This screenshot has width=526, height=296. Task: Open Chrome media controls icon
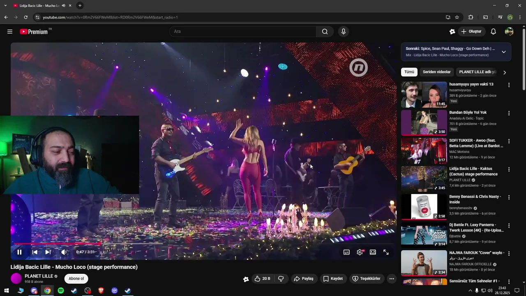[x=500, y=17]
